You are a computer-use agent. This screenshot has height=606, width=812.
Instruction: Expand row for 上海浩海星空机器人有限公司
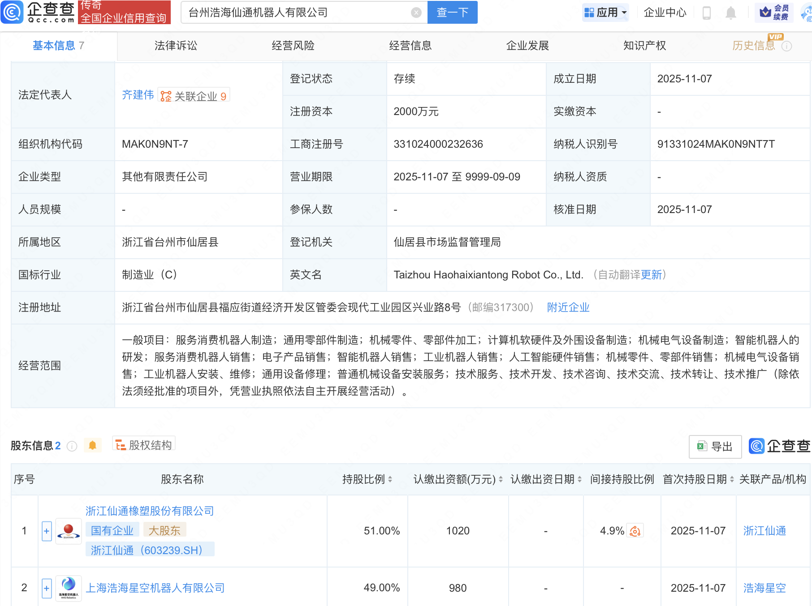(x=47, y=588)
